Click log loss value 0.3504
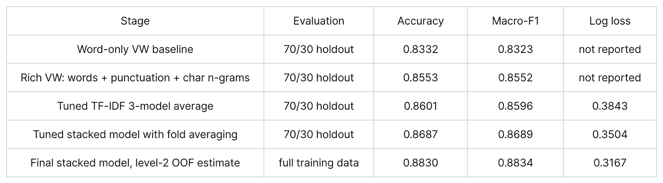 pos(610,134)
